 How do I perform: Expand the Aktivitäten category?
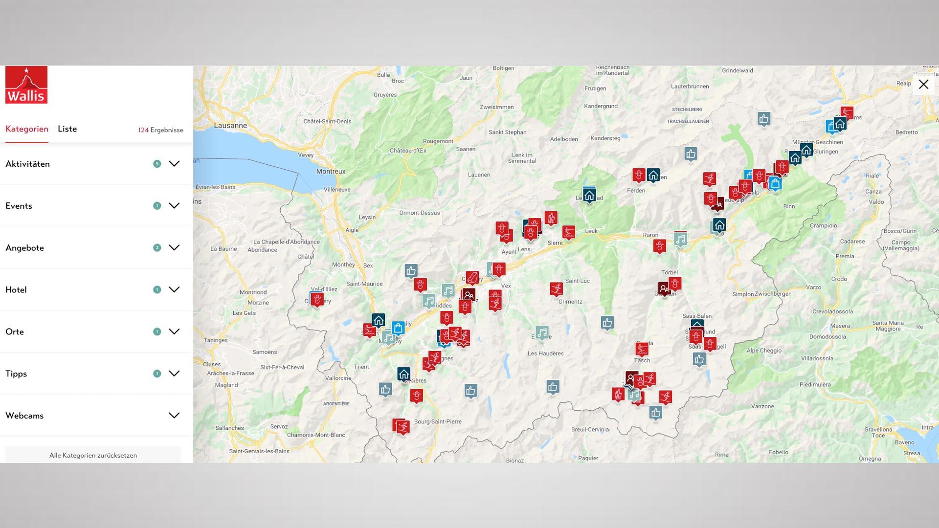coord(174,164)
